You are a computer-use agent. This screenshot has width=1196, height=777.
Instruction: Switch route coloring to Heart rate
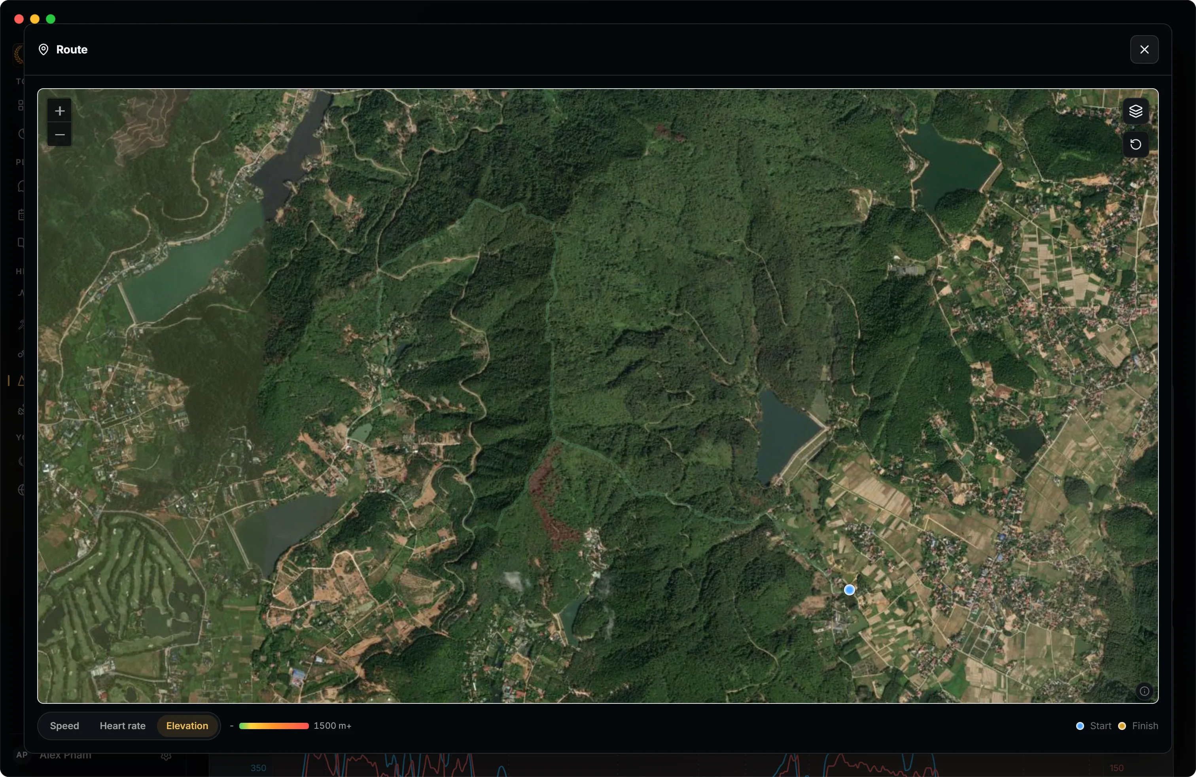(123, 726)
